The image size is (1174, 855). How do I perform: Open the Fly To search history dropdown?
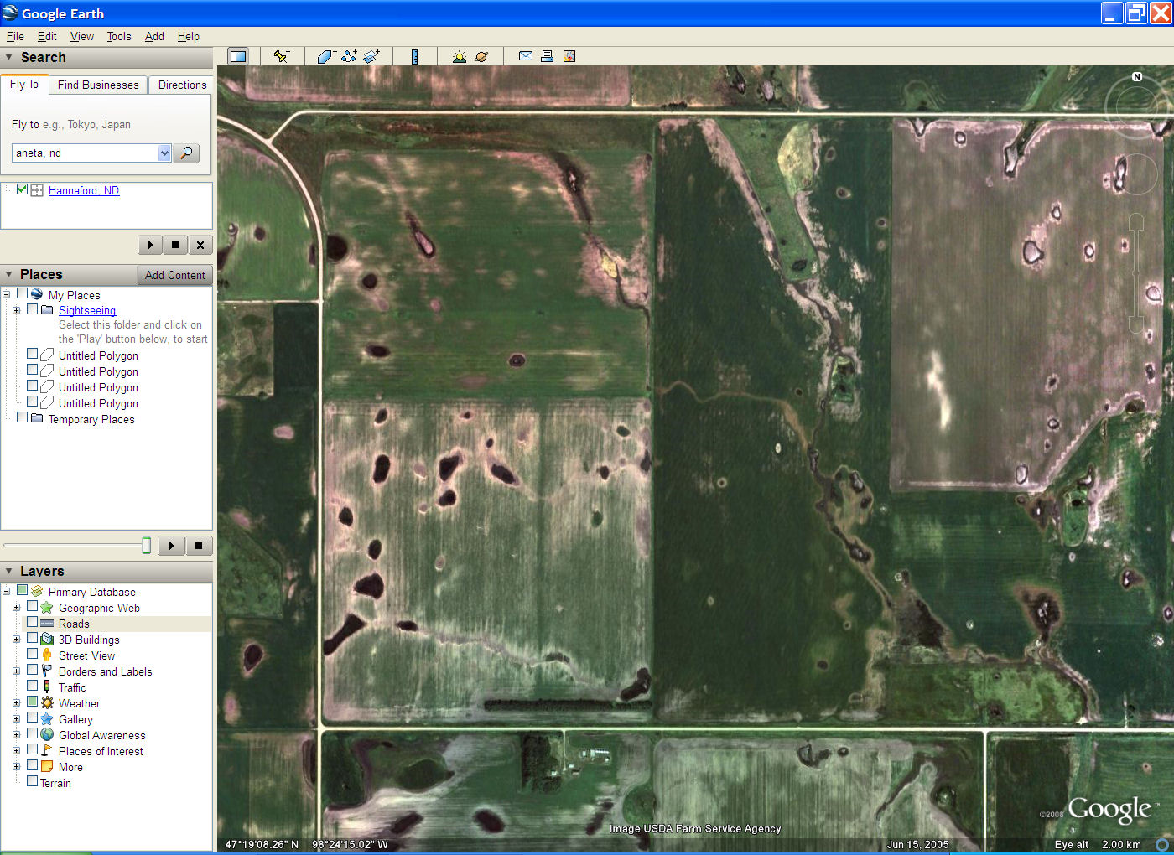tap(164, 153)
